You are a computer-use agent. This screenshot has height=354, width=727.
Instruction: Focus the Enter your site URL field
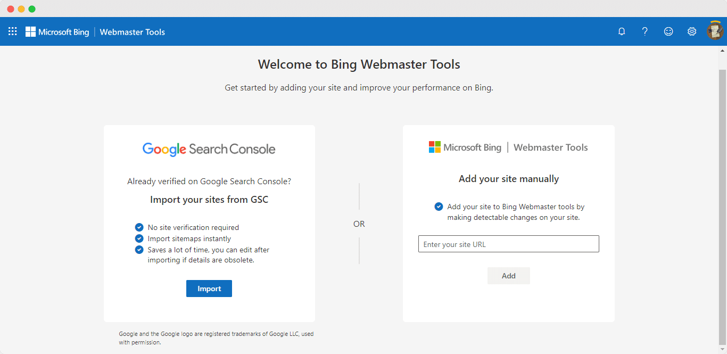pos(508,244)
